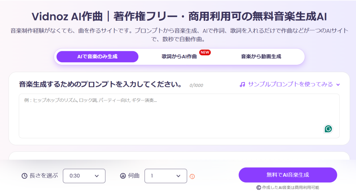Click the 音楽生成するためのプロンプト heading
The image size is (356, 192).
(x=100, y=85)
